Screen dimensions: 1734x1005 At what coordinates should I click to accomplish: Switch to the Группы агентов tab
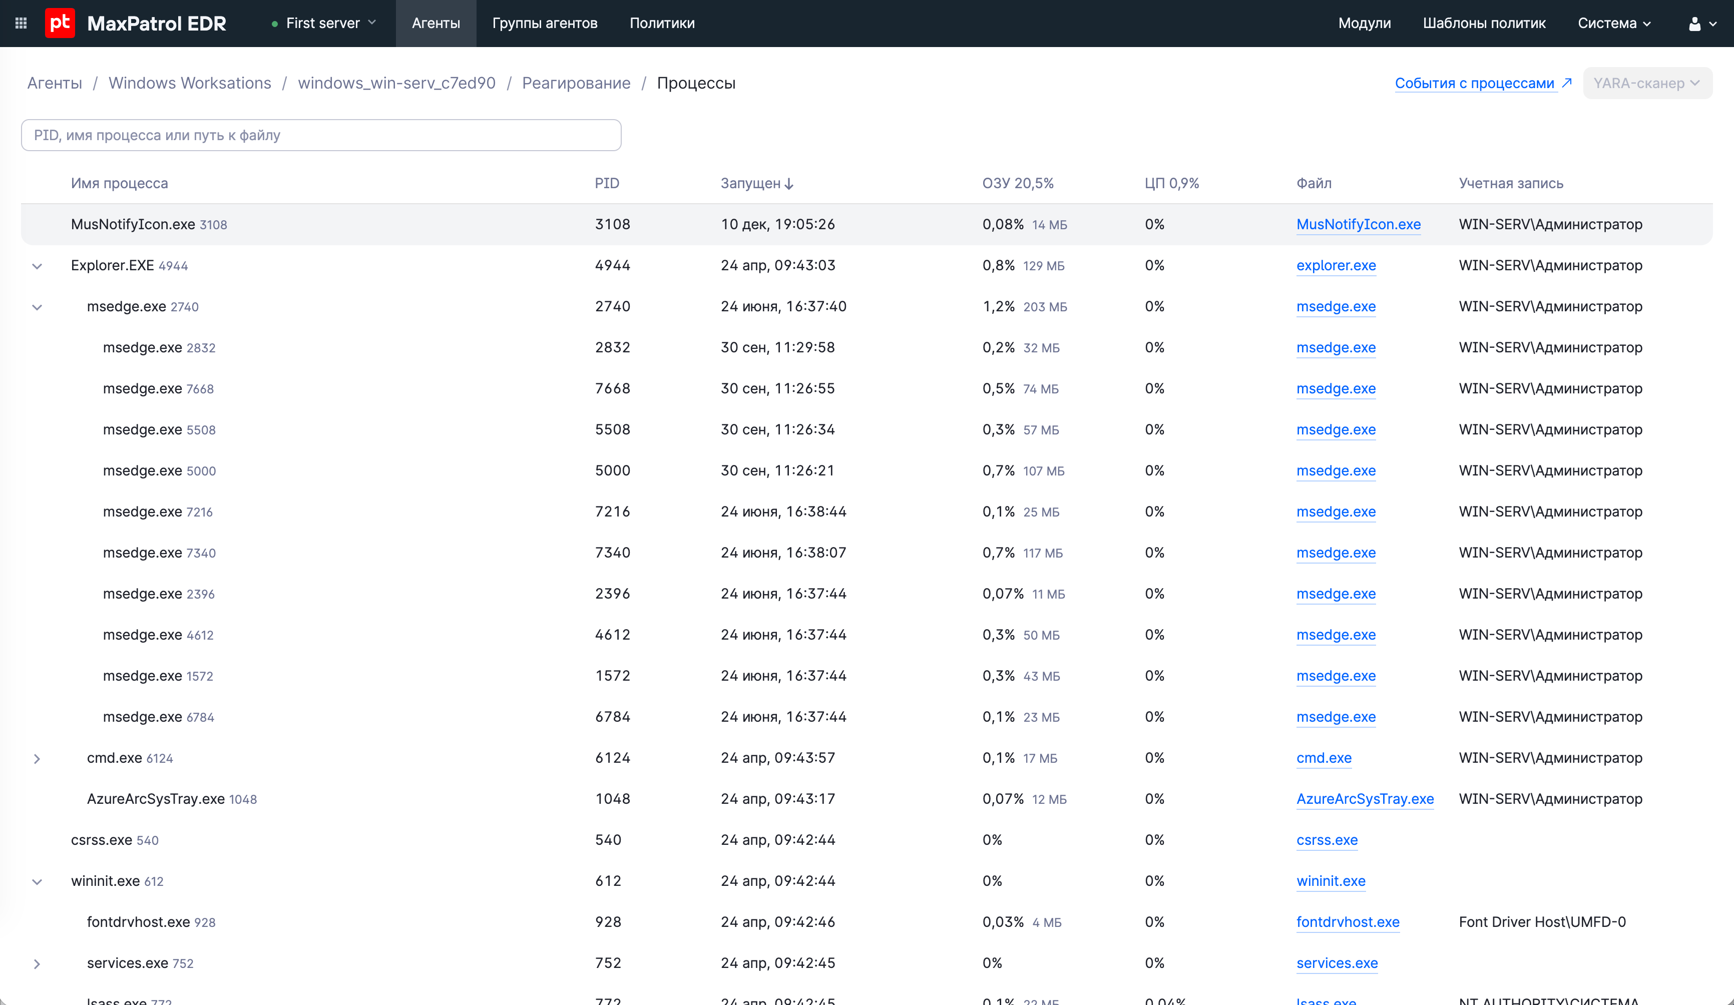[544, 24]
